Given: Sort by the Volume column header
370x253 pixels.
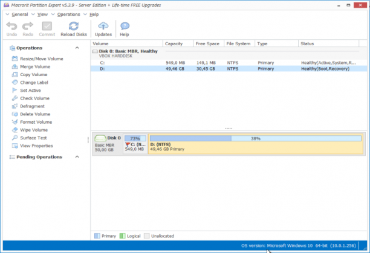Looking at the screenshot, I should click(127, 43).
